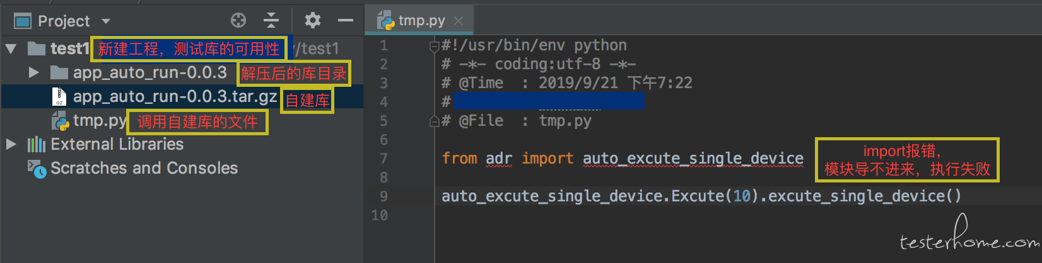This screenshot has width=1042, height=263.
Task: Click the External Libraries bars icon
Action: point(36,145)
